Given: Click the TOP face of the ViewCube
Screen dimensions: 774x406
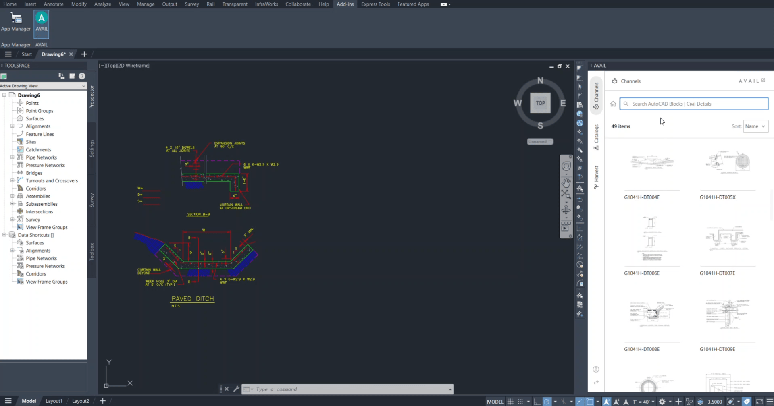Looking at the screenshot, I should tap(540, 103).
